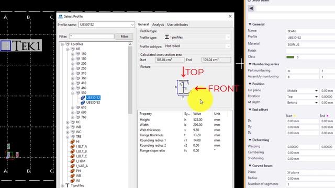Viewport: 335px width, 188px height.
Task: Click the Select Profile dialog title icon
Action: point(61,16)
